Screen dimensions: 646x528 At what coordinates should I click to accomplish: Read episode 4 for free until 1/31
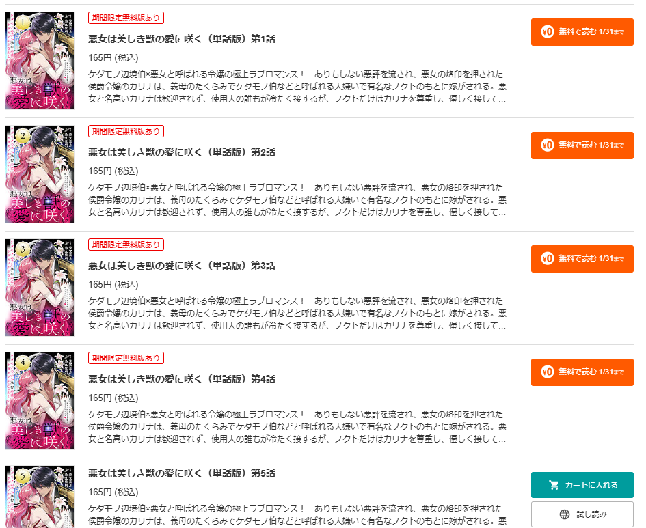click(x=582, y=372)
